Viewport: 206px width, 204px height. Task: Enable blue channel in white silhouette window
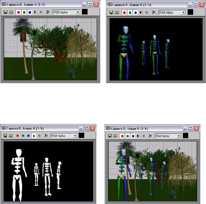(x=28, y=136)
